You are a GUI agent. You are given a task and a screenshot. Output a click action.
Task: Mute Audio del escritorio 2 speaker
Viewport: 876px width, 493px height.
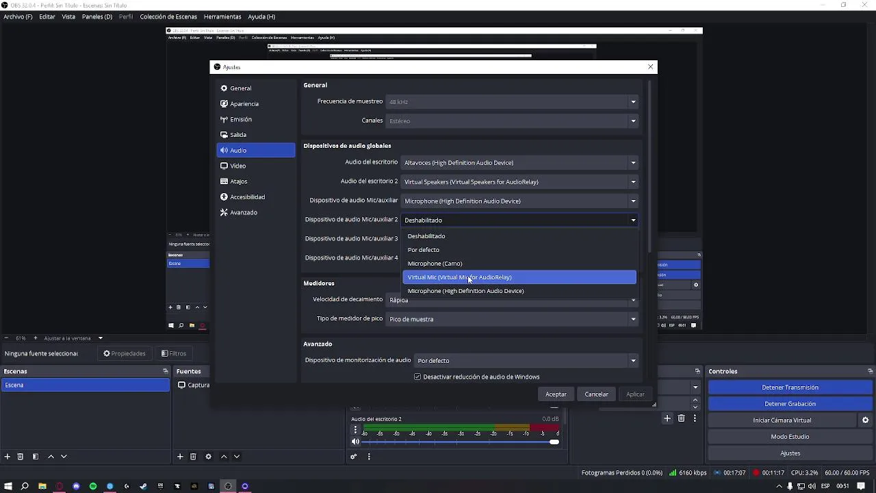click(355, 442)
